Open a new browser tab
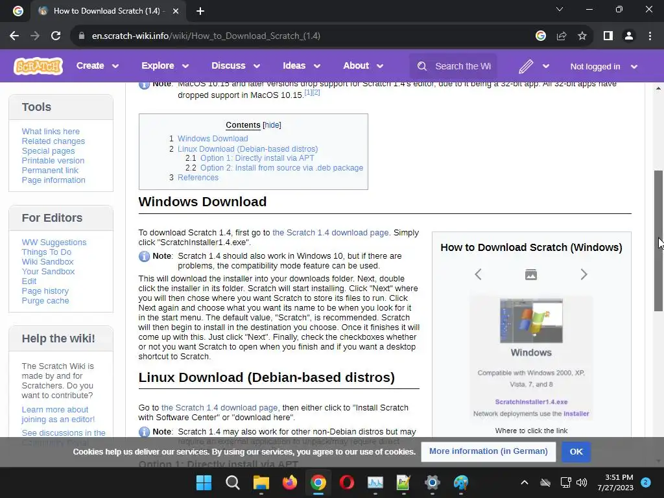 200,11
